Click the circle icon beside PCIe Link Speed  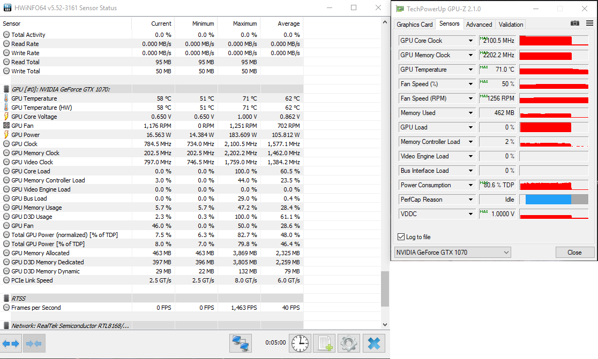pyautogui.click(x=6, y=280)
